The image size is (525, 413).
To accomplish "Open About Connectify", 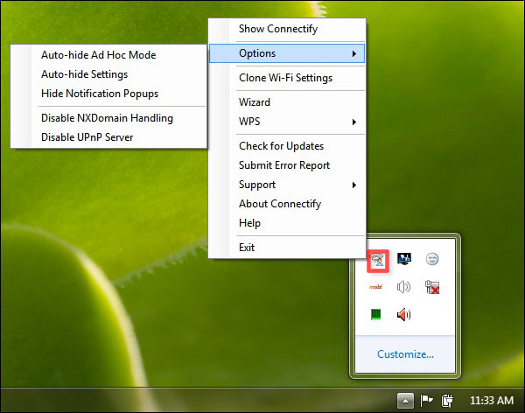I will click(x=287, y=204).
